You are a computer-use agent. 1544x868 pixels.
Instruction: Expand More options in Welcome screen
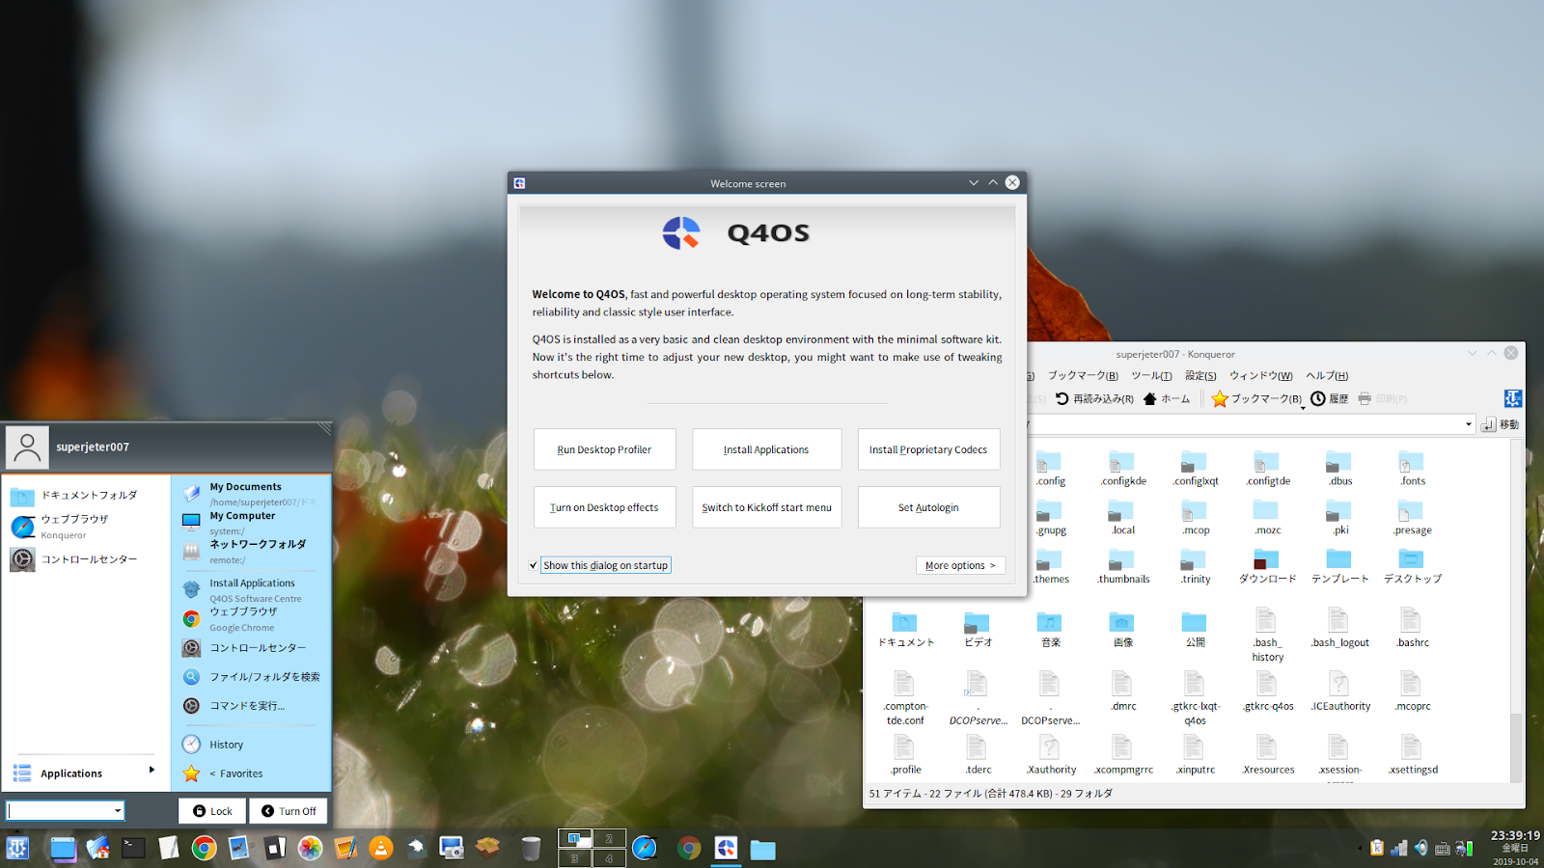(960, 565)
